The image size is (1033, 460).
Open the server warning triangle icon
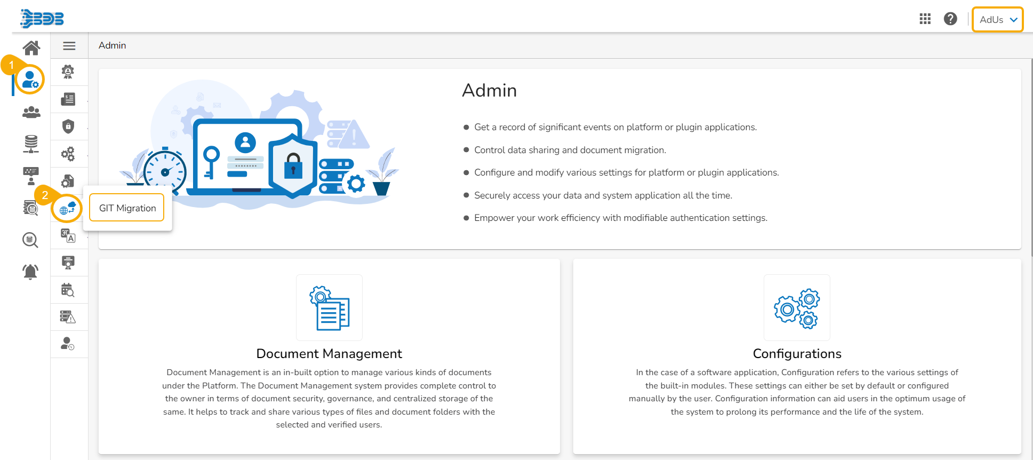[68, 317]
